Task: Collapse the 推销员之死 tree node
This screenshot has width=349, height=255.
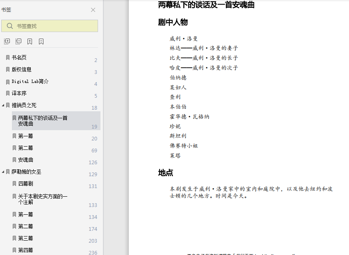Action: click(3, 105)
